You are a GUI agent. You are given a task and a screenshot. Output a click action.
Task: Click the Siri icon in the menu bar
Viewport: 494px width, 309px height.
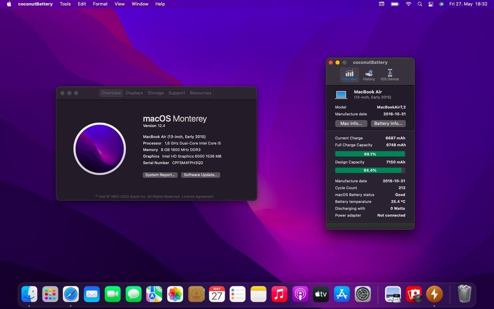(441, 4)
